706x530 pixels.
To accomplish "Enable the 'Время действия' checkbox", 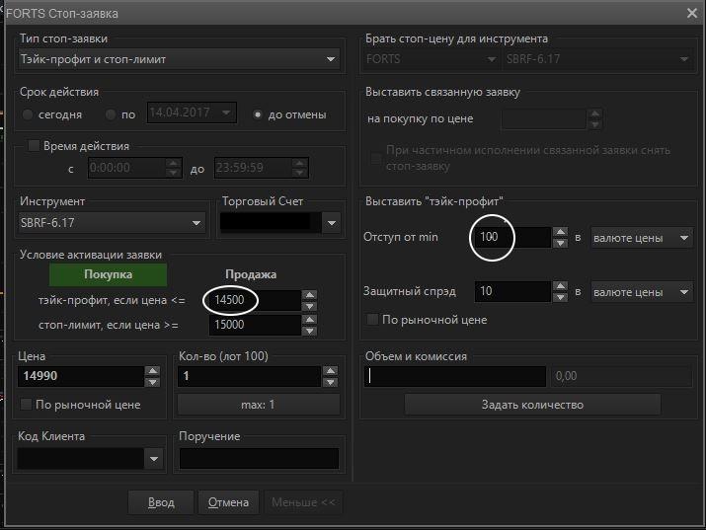I will coord(34,146).
